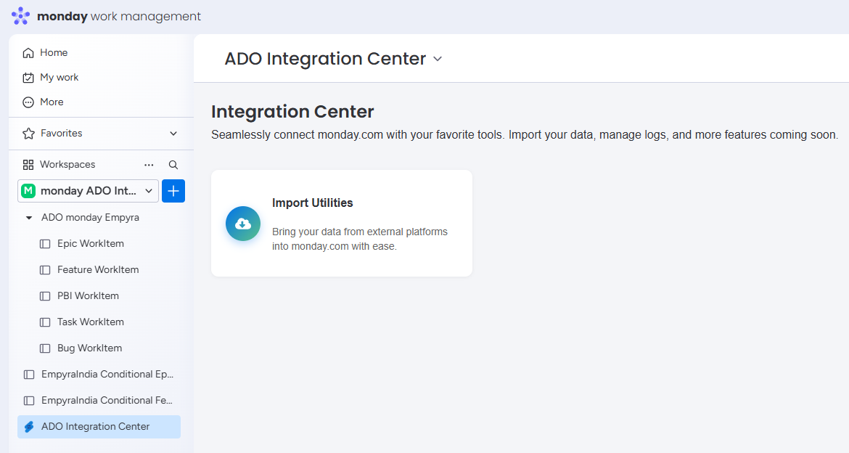849x453 pixels.
Task: Open the monday ADO Int... workspace dropdown
Action: pyautogui.click(x=89, y=191)
